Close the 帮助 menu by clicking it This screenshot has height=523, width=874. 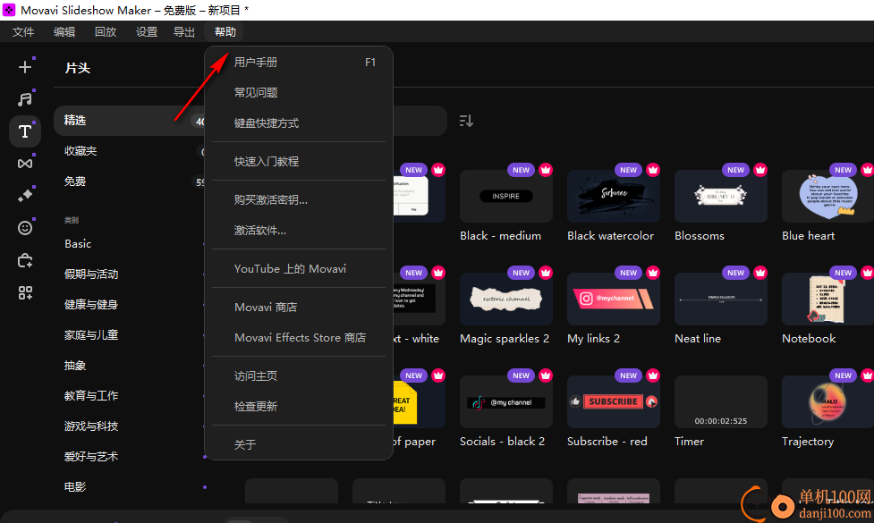tap(225, 32)
